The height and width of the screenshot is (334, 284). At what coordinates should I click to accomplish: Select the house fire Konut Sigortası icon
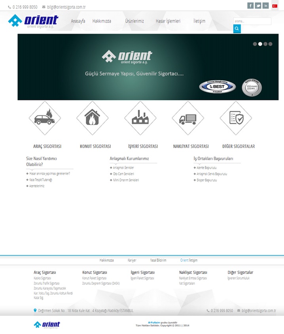click(x=92, y=118)
